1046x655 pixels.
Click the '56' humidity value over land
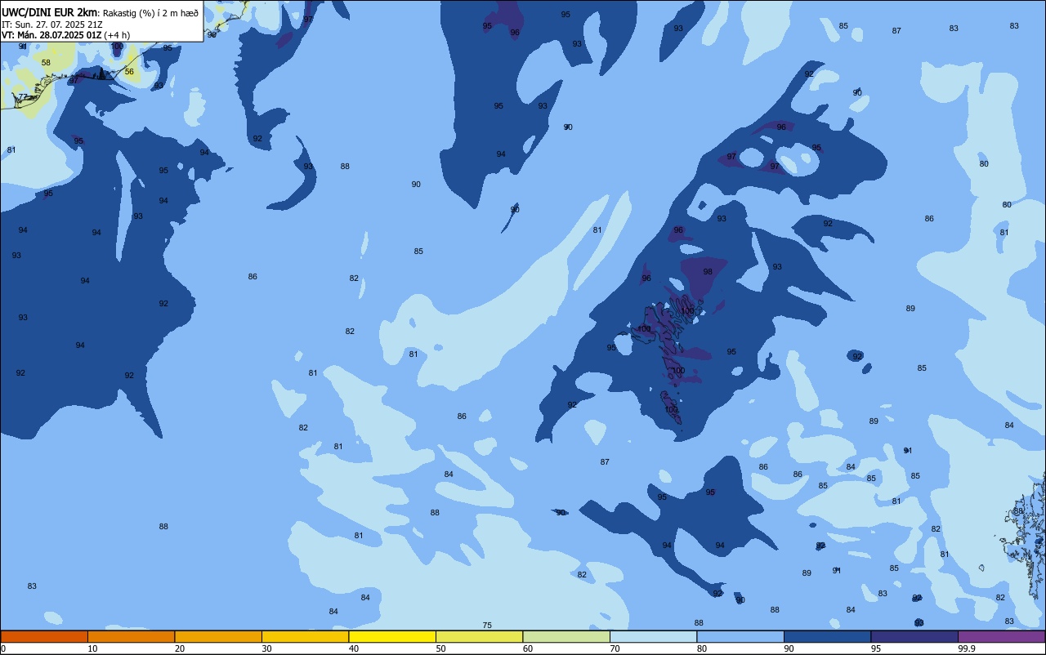[x=129, y=72]
